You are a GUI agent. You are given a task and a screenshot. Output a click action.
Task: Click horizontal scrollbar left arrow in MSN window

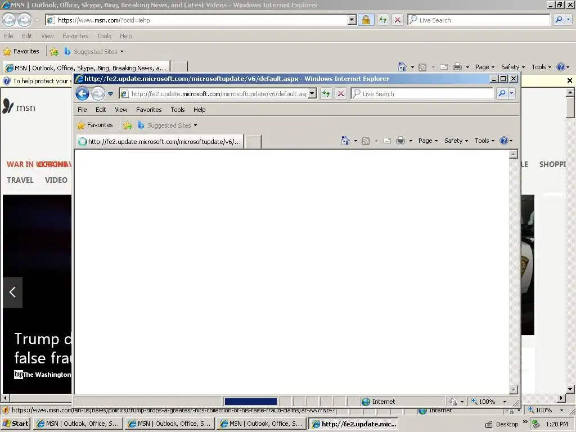tap(5, 398)
